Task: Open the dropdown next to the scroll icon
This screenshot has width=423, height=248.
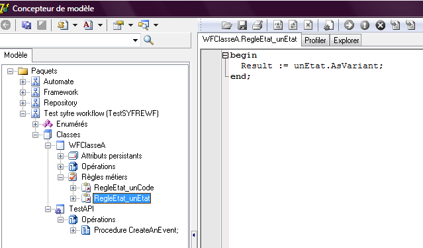Action: (x=75, y=25)
